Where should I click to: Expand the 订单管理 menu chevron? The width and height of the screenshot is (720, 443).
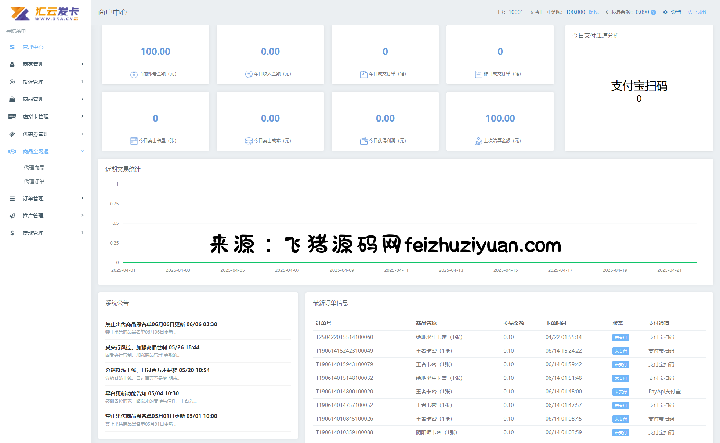point(82,198)
